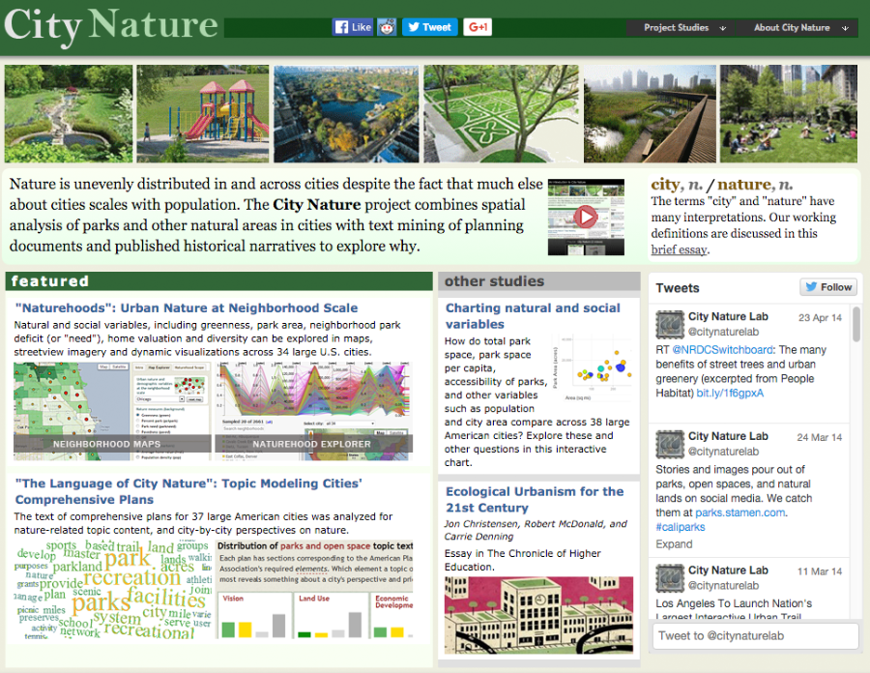Select the About City Nature nav item
The image size is (870, 673).
pyautogui.click(x=792, y=28)
